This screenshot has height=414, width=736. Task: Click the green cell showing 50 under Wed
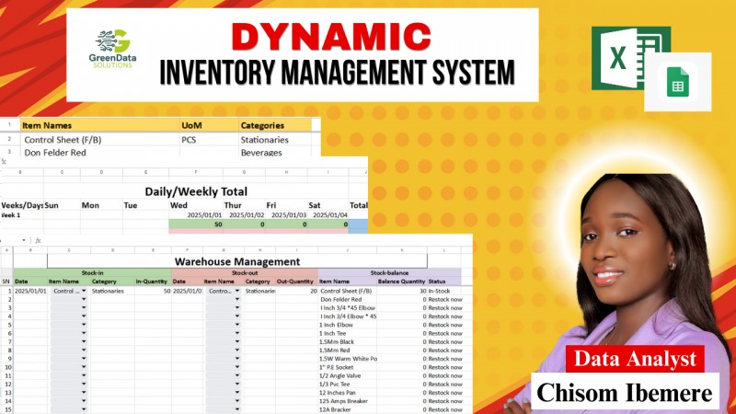(x=196, y=224)
